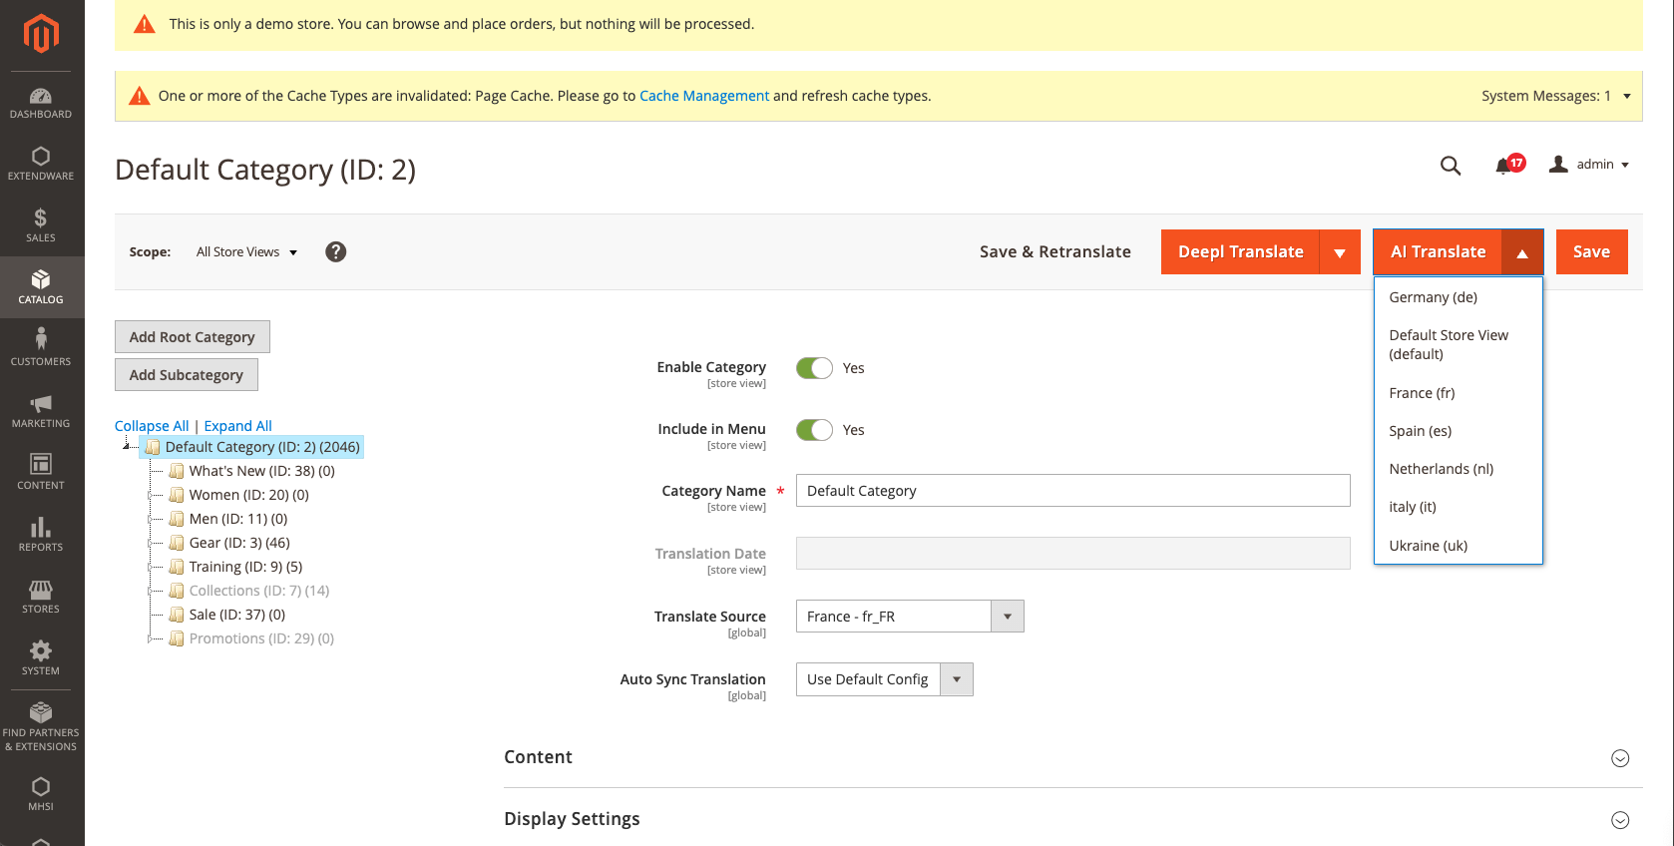Click the scope help question mark icon
Screen dimensions: 1674x846
tap(336, 252)
